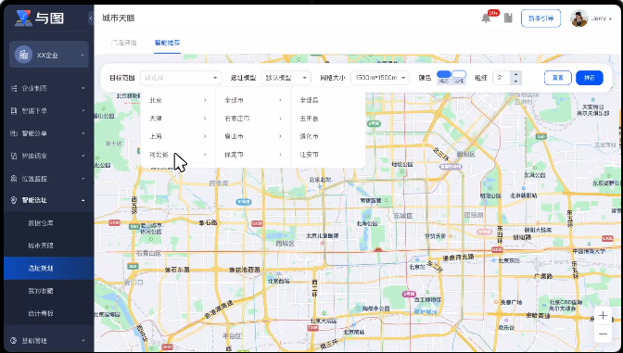Viewport: 623px width, 353px height.
Task: Open the 默认模型 model dropdown
Action: (286, 78)
